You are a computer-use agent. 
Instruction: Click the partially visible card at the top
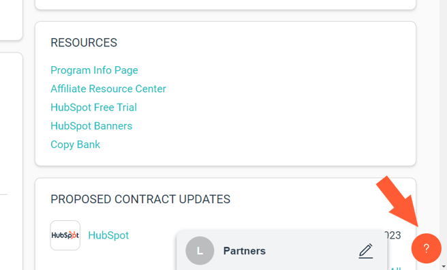click(x=226, y=5)
